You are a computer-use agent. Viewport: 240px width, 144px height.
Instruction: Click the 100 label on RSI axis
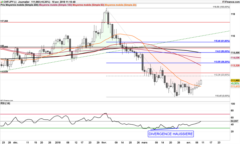click(233, 104)
